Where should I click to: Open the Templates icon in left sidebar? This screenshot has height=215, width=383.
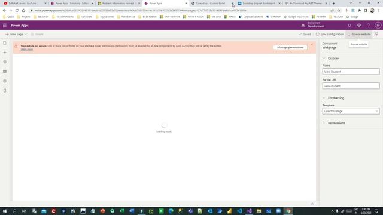click(x=5, y=72)
